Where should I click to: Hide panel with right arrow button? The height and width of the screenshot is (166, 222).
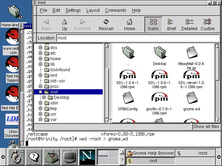pyautogui.click(x=219, y=157)
